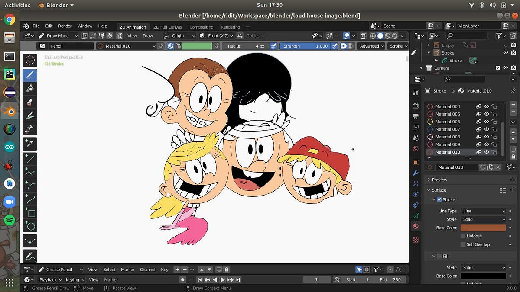This screenshot has width=520, height=292.
Task: Click the Play animation button
Action: point(222,280)
